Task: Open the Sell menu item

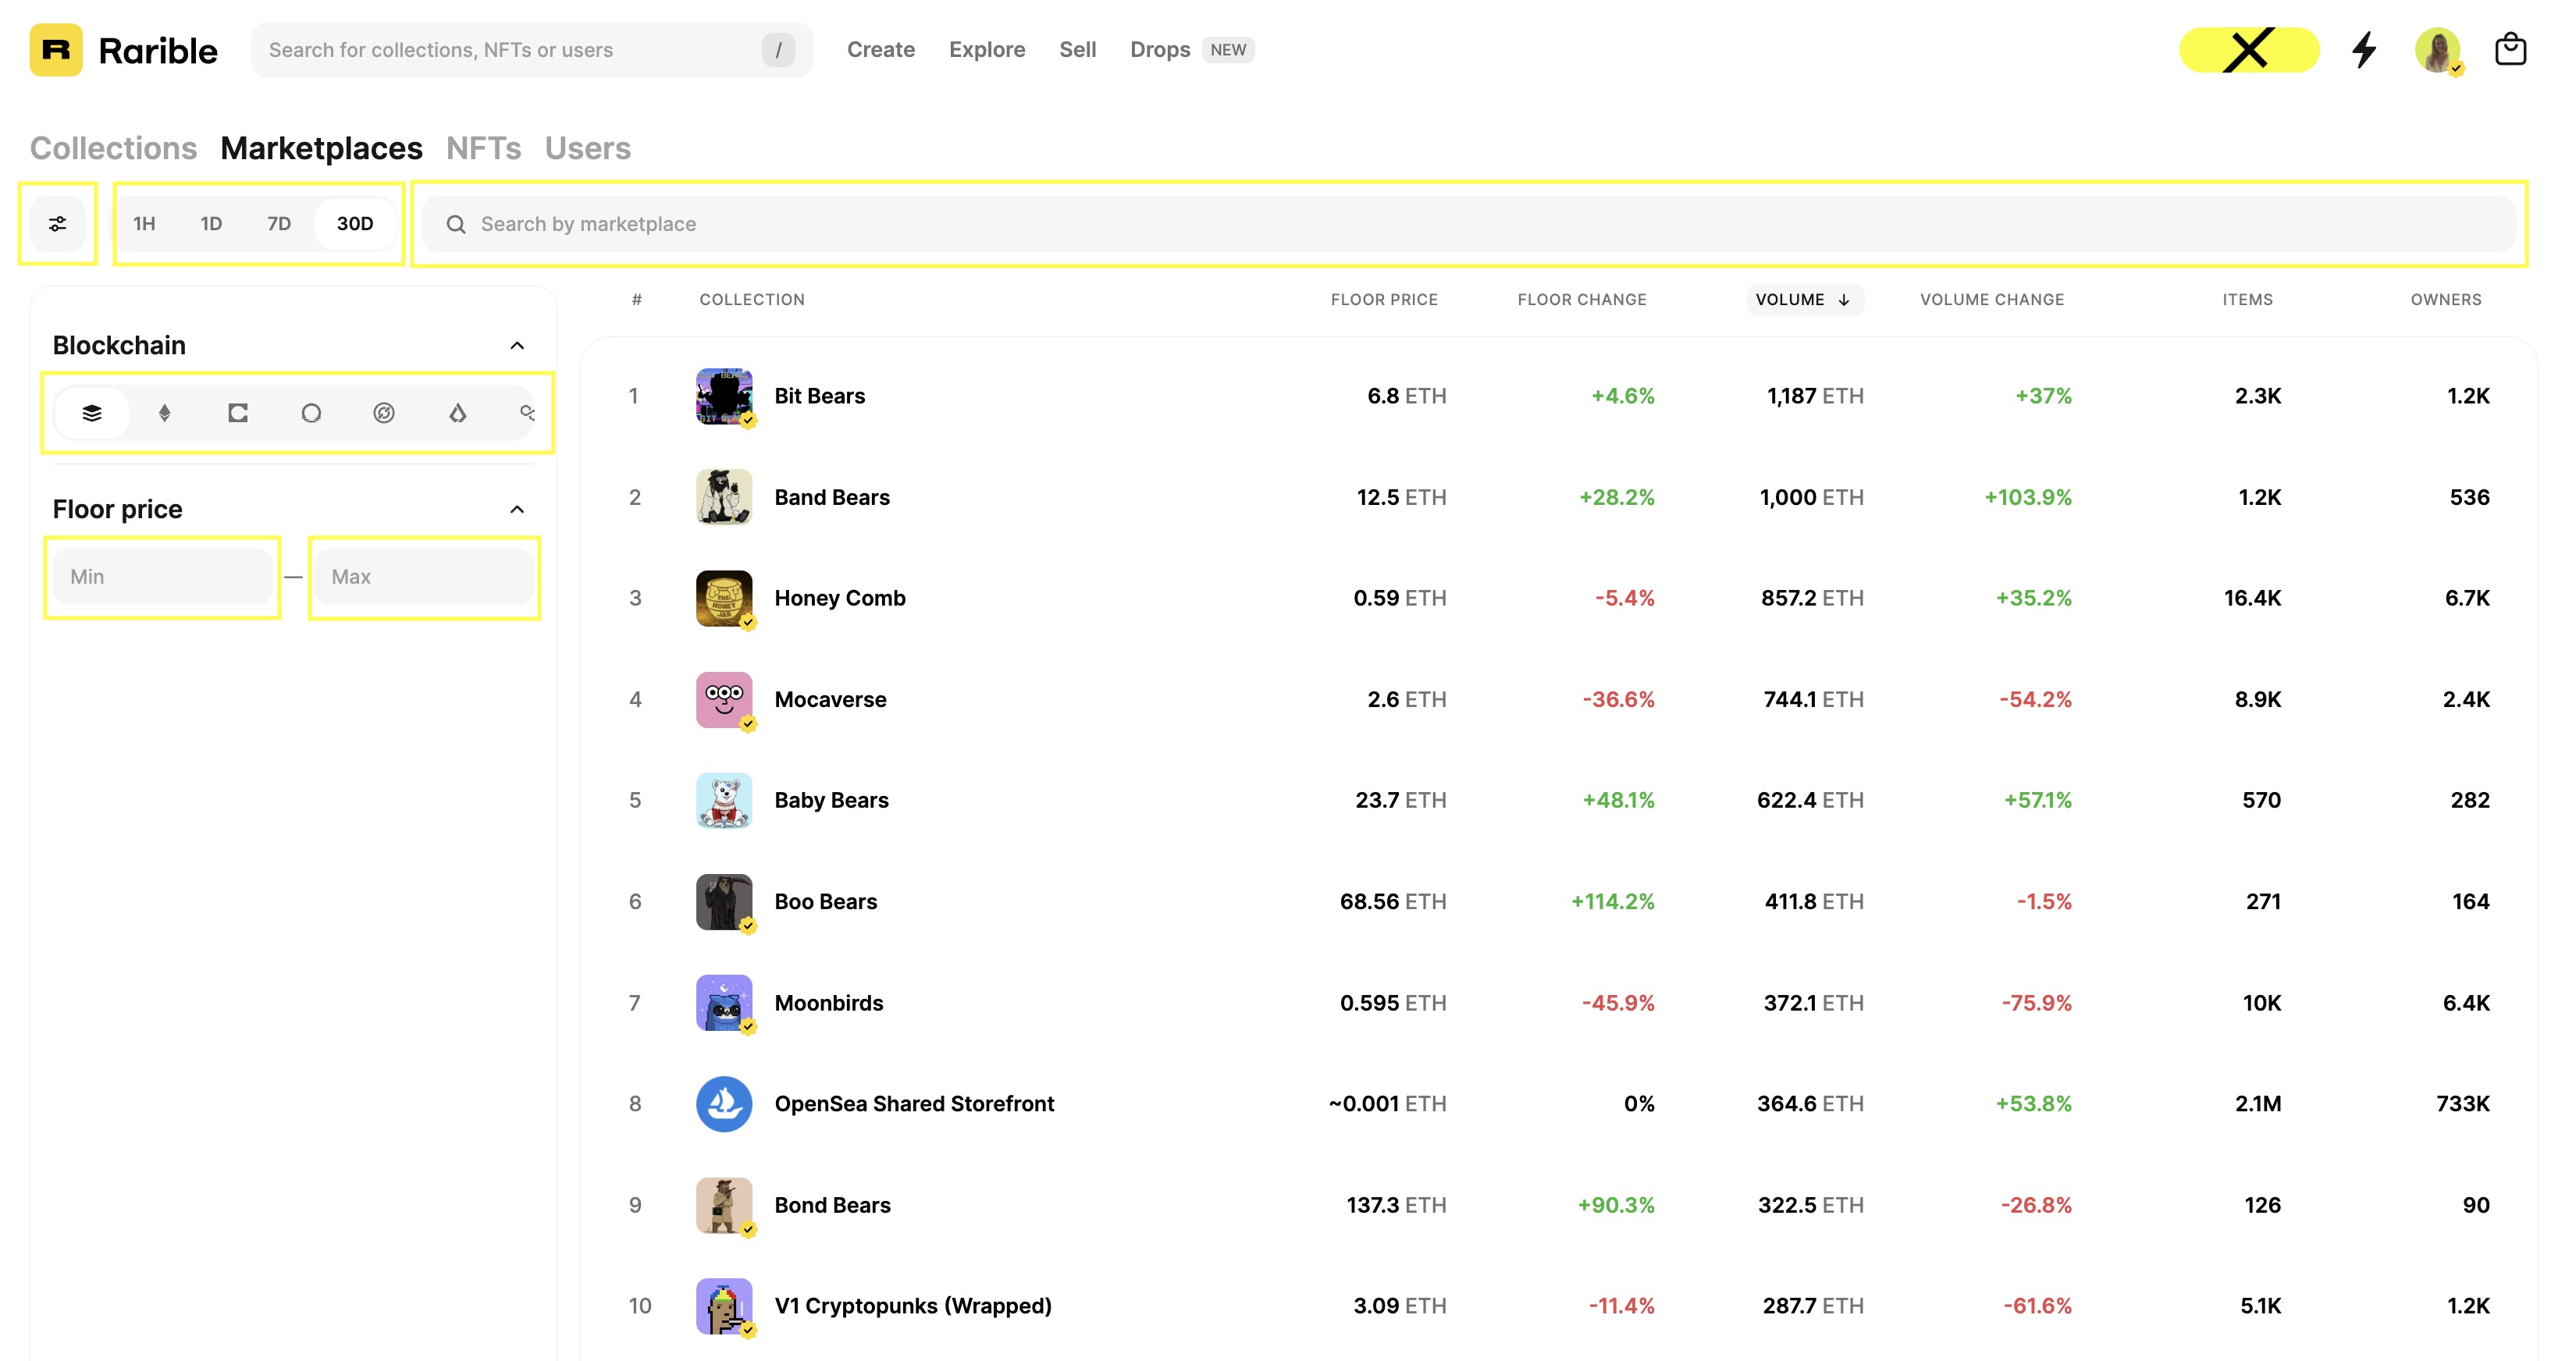Action: click(x=1077, y=49)
